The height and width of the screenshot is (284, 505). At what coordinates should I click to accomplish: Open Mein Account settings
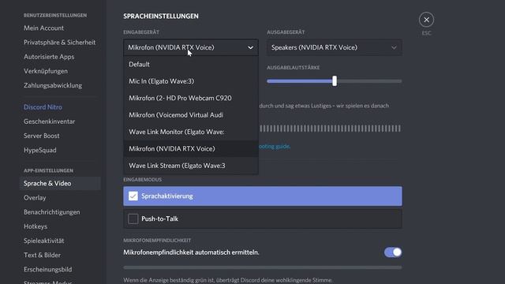click(x=44, y=28)
